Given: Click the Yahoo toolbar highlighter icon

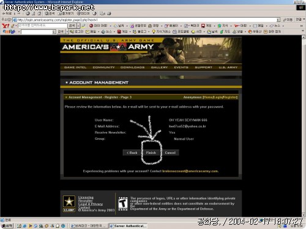Looking at the screenshot, I should coord(83,26).
